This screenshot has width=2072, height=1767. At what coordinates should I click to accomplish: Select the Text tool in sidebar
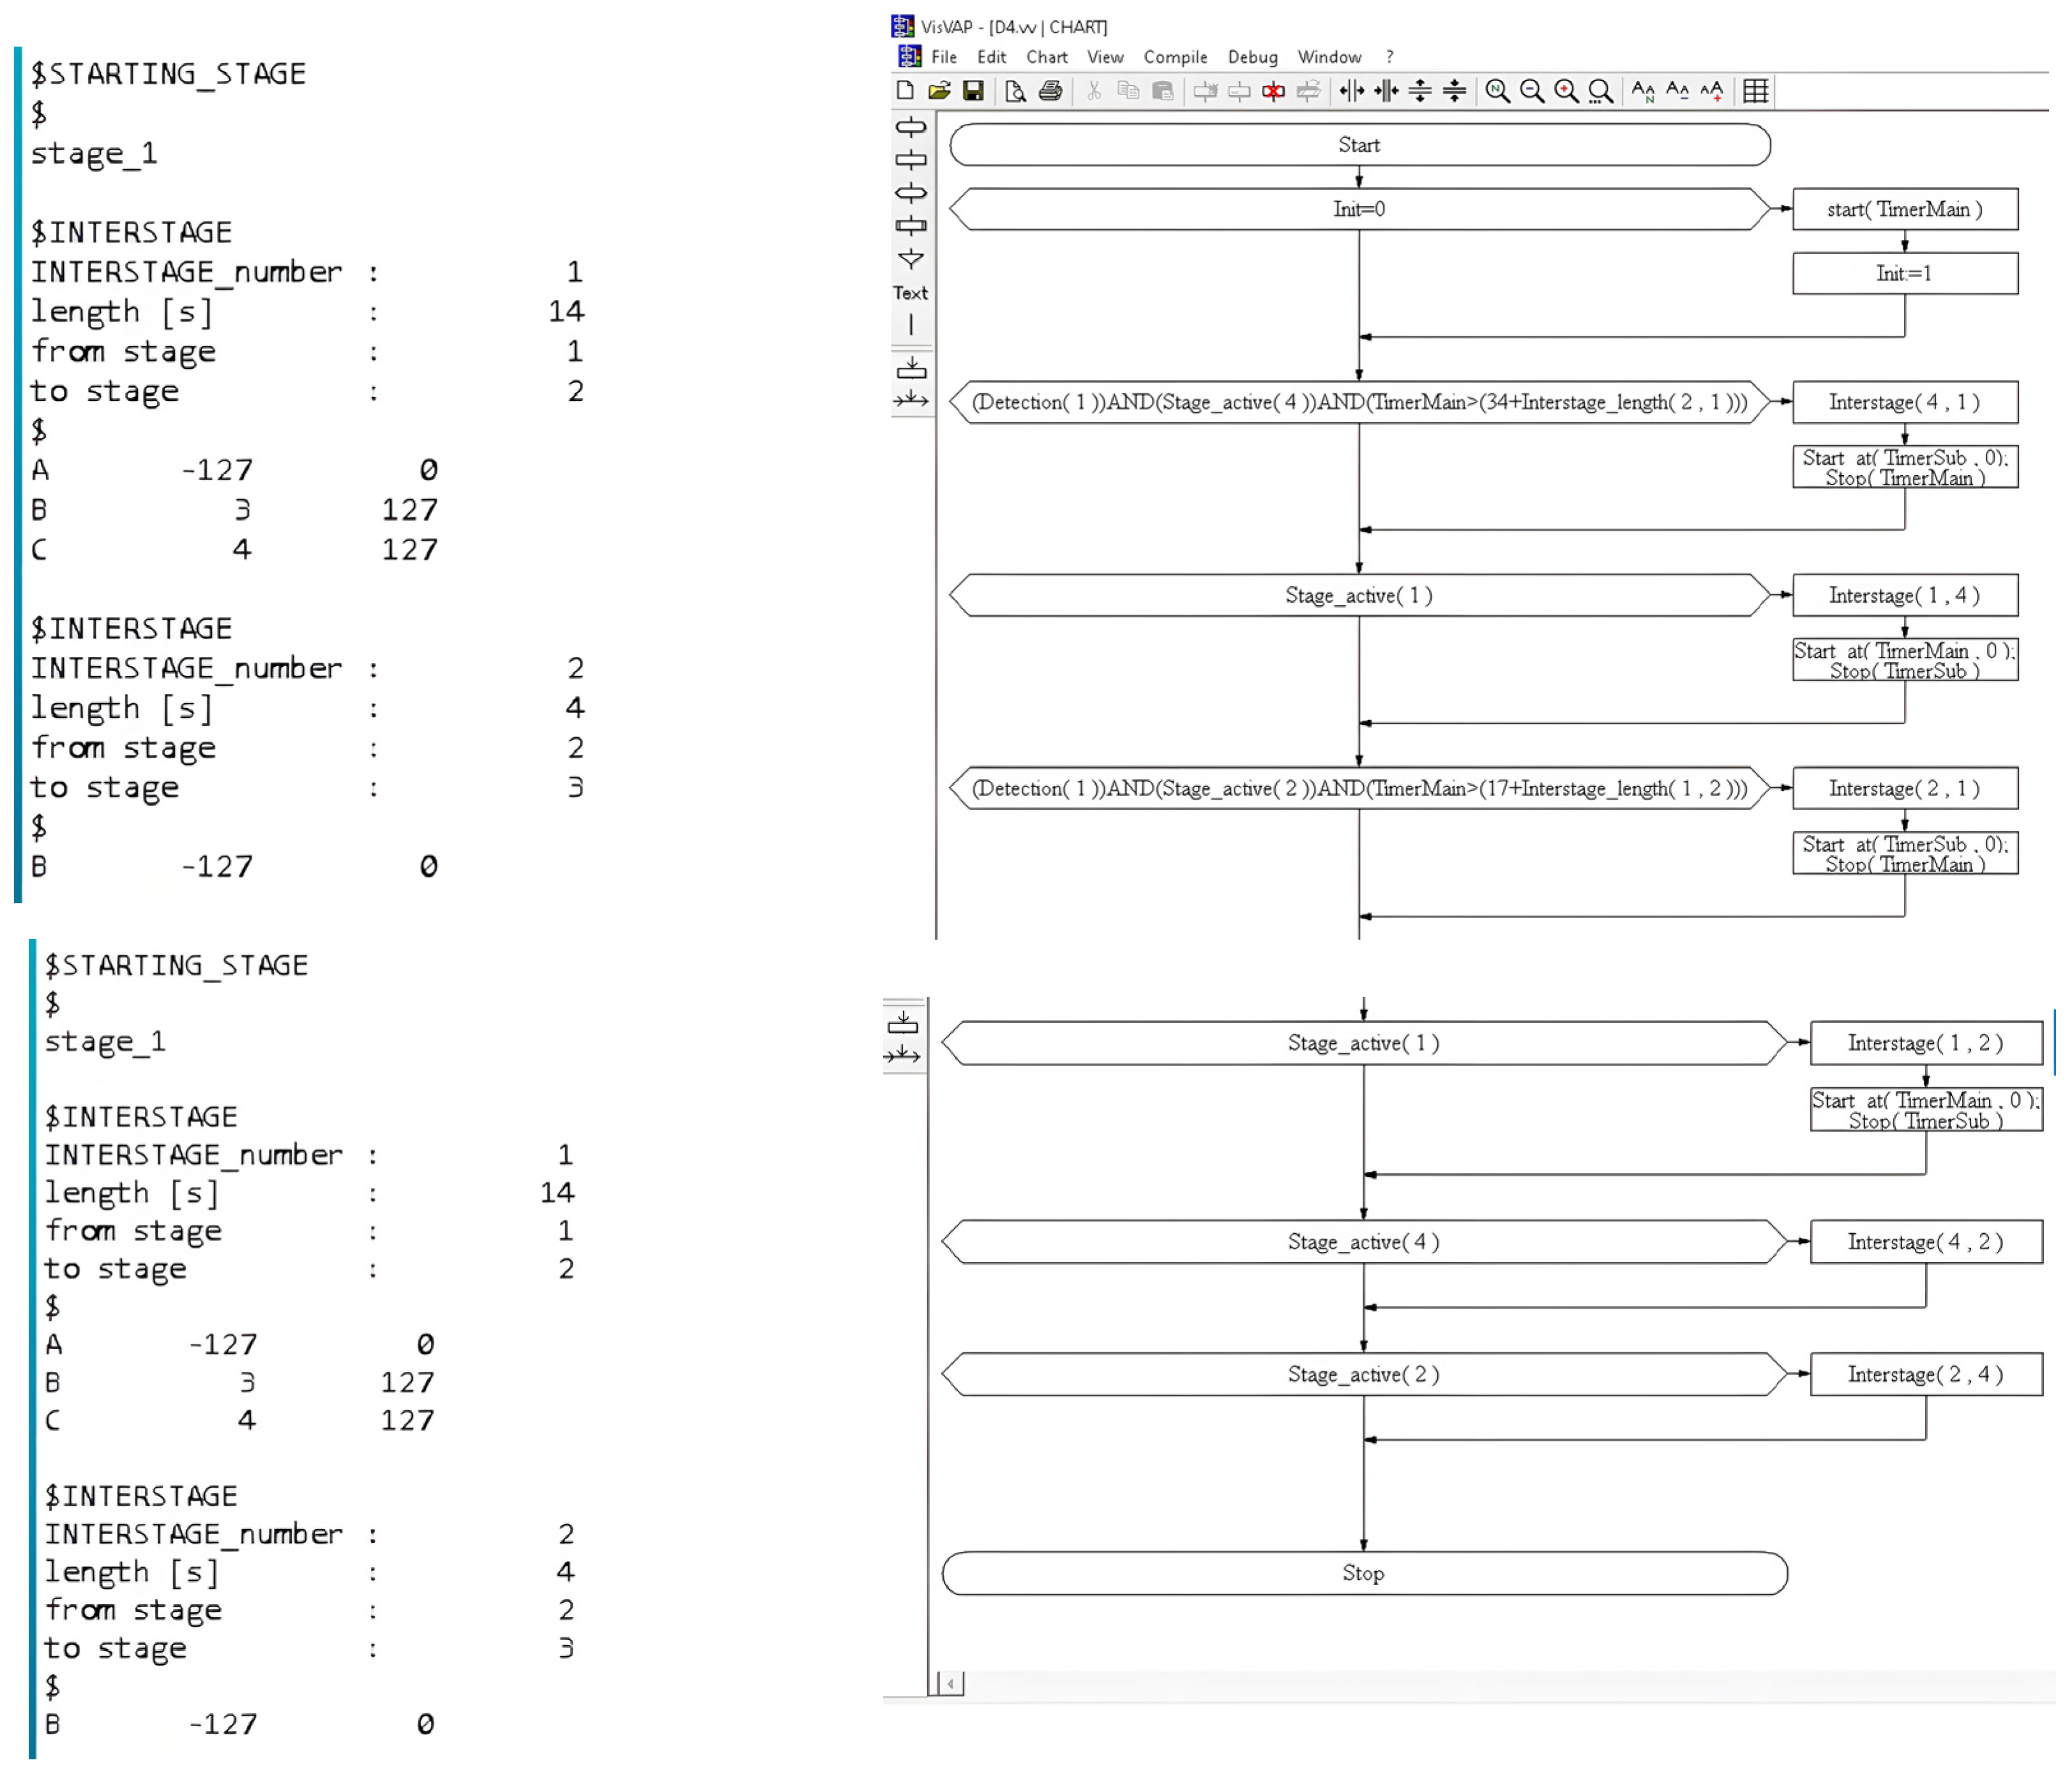(910, 293)
